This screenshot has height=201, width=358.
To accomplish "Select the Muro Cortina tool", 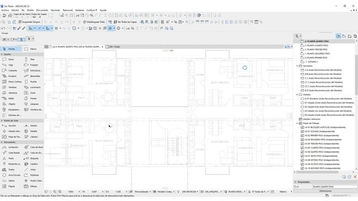I will pyautogui.click(x=11, y=82).
